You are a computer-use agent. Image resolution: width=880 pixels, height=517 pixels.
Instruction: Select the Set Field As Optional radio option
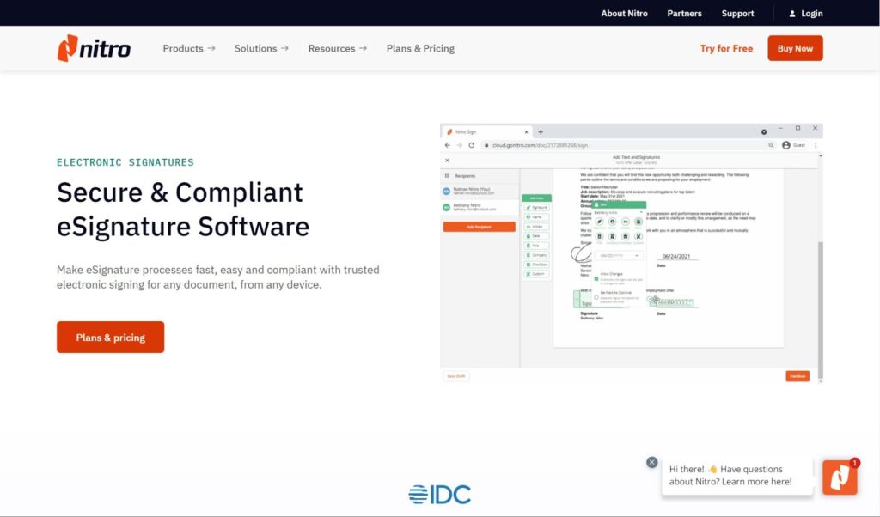[x=596, y=297]
